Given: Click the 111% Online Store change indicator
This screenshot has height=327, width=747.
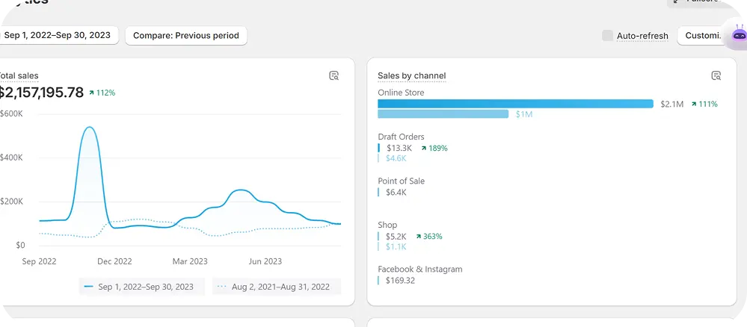Looking at the screenshot, I should [x=704, y=104].
